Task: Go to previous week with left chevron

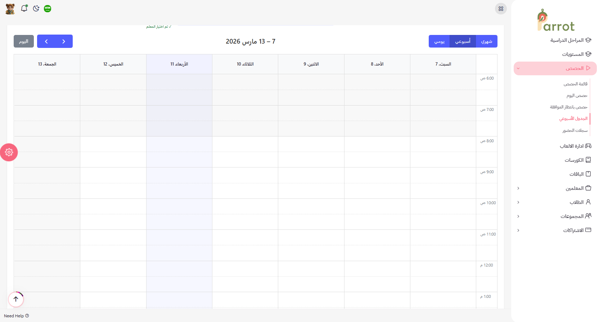Action: 46,41
